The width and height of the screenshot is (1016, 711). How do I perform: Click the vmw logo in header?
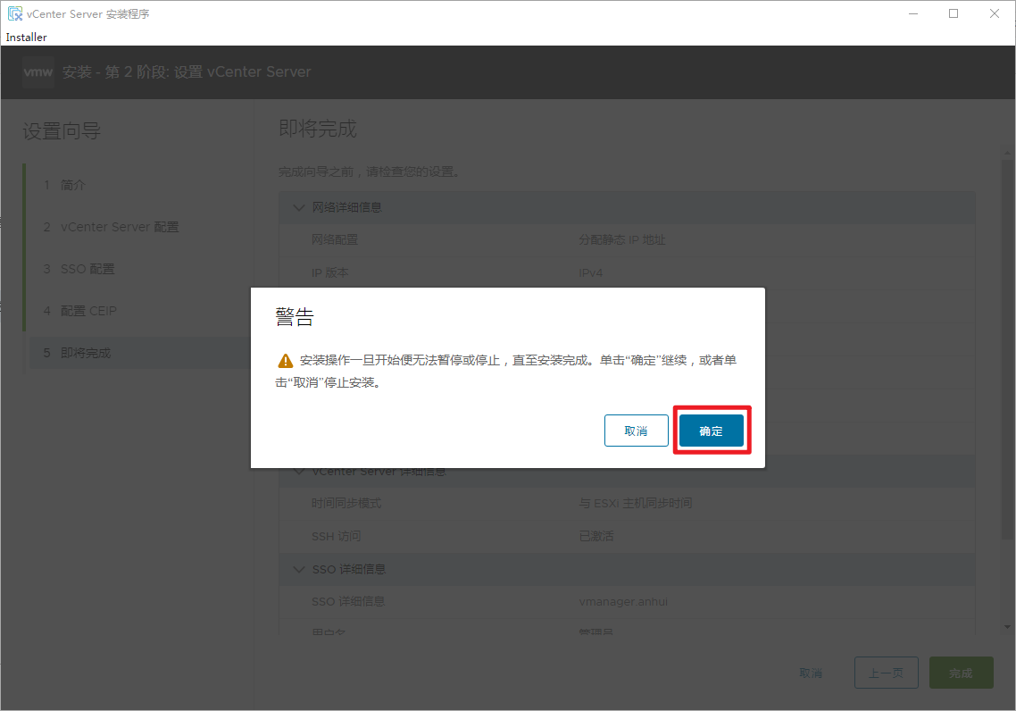[x=39, y=71]
